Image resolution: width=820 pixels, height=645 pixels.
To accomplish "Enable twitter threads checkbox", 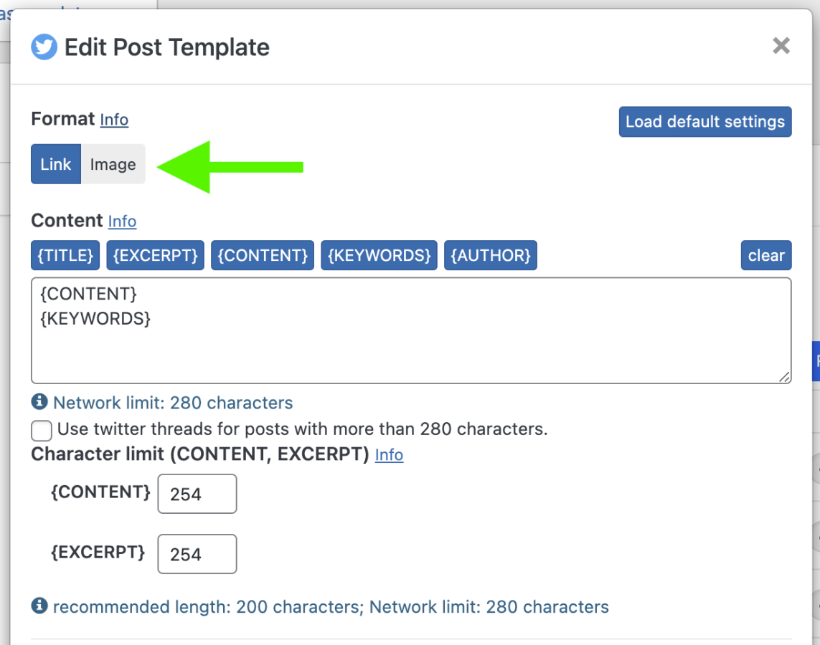I will pyautogui.click(x=42, y=430).
